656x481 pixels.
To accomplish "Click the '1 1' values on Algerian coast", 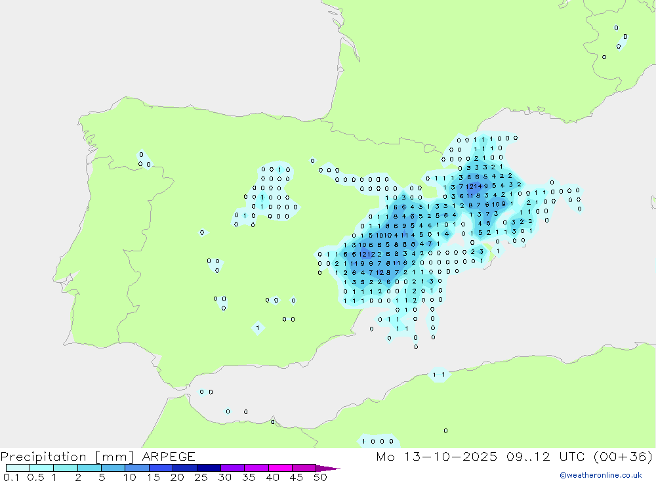I will tap(438, 375).
